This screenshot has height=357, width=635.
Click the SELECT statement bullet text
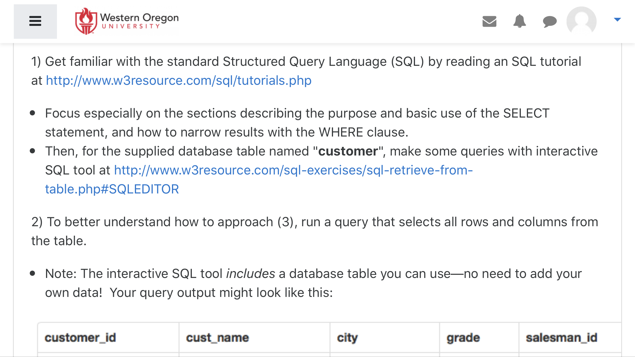(297, 123)
